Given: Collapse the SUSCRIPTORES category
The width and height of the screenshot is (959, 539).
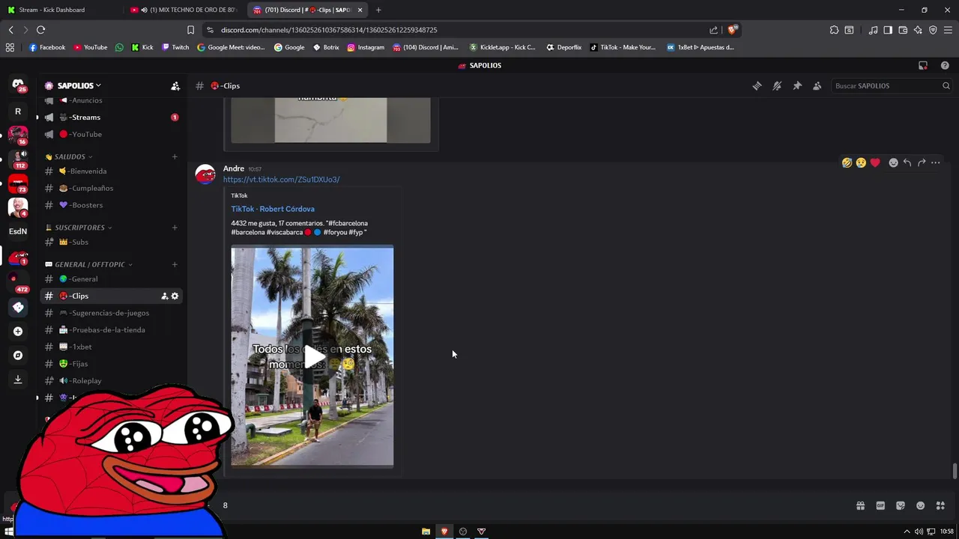Looking at the screenshot, I should [79, 228].
